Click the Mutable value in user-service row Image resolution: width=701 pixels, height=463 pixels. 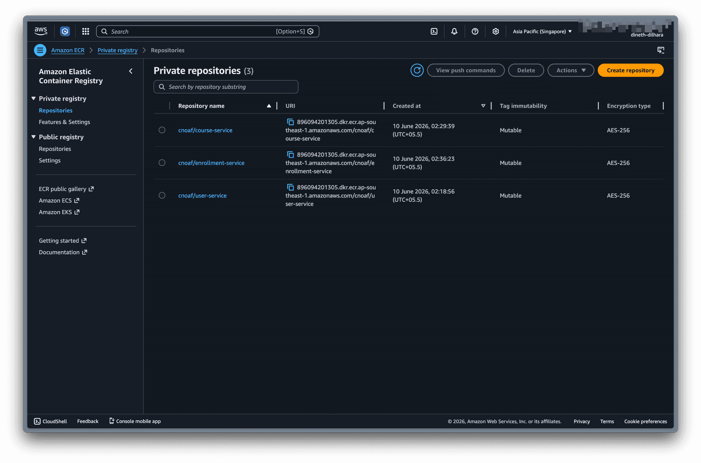click(510, 196)
